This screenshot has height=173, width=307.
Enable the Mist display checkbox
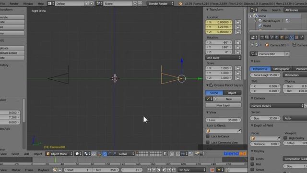tap(252, 164)
